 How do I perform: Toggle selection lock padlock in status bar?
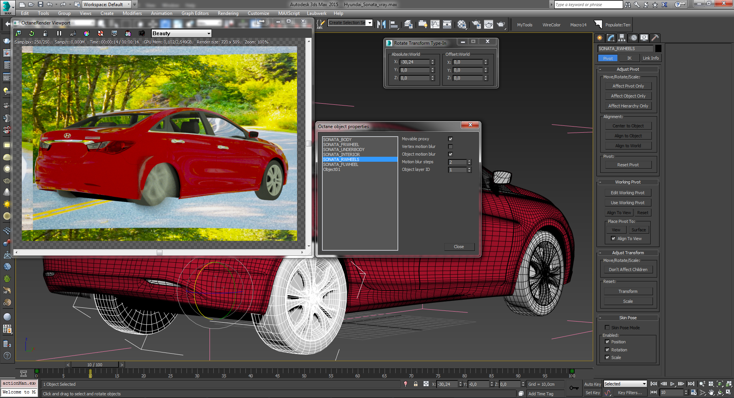coord(416,384)
